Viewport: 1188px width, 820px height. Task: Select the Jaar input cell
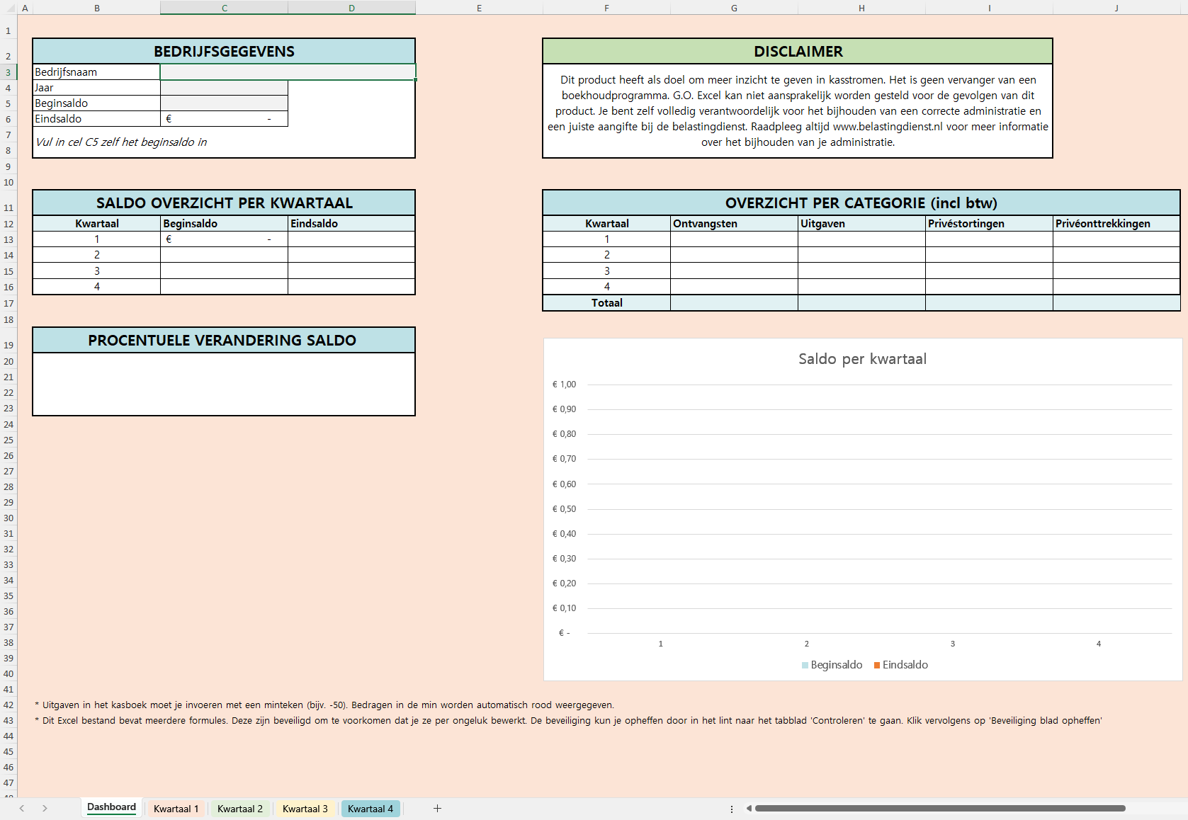(224, 88)
